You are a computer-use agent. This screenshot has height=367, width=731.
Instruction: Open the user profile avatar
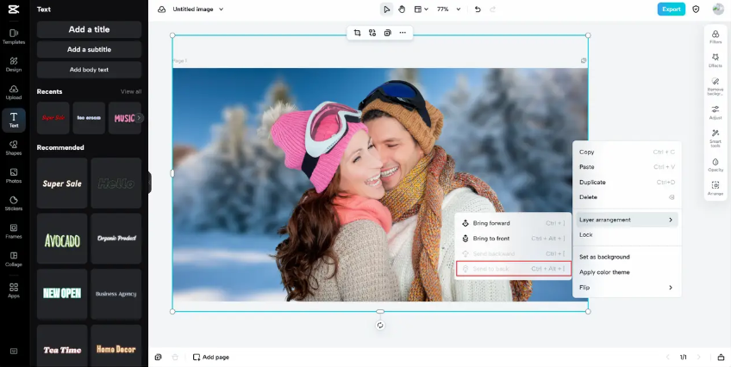tap(718, 9)
